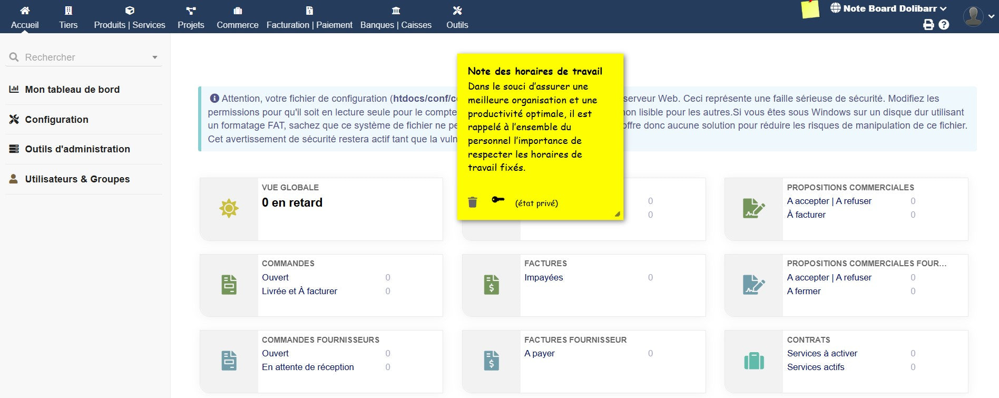Click the yellow sticky note icon in header
The height and width of the screenshot is (398, 999).
point(810,9)
